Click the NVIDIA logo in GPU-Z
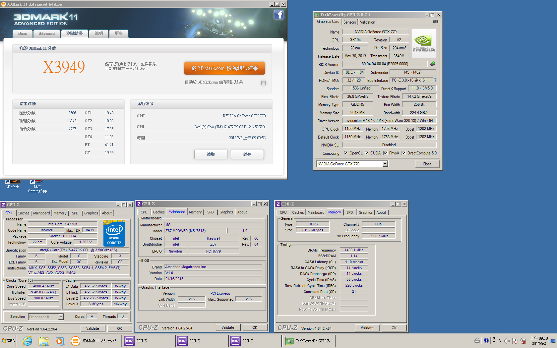 pos(424,44)
